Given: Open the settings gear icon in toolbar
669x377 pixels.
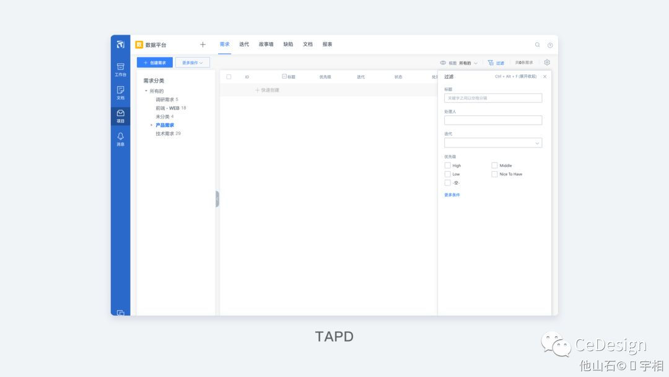Looking at the screenshot, I should tap(547, 63).
